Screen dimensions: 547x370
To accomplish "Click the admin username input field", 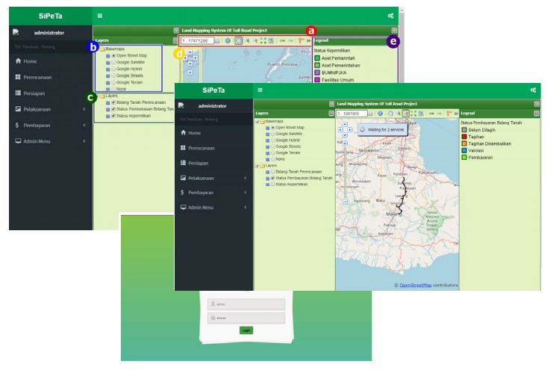I will click(x=246, y=304).
